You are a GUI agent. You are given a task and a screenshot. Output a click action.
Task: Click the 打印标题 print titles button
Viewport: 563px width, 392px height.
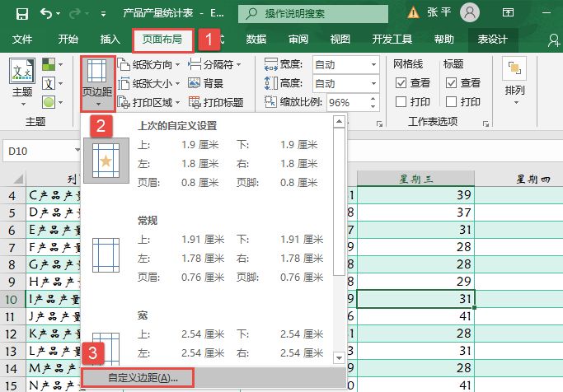[216, 103]
